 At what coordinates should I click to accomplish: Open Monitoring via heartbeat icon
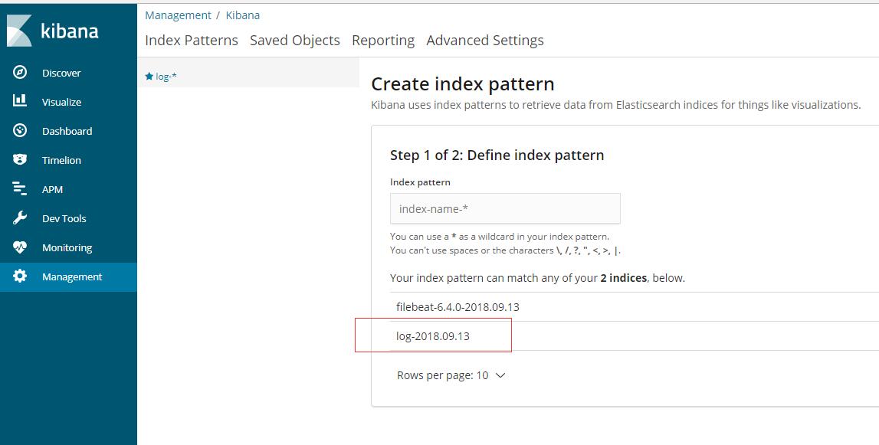pos(20,247)
